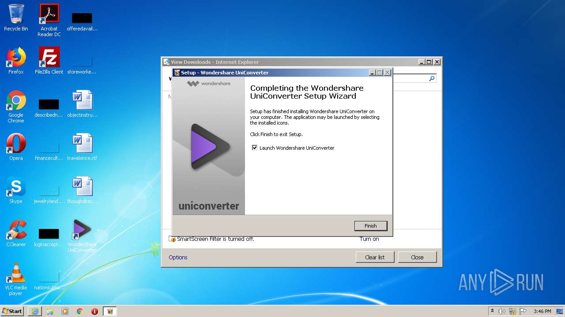
Task: Select thoughdirec Word document icon
Action: [x=82, y=190]
